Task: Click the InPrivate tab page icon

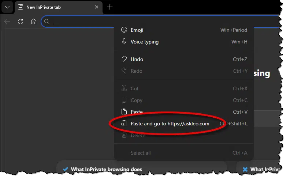Action: click(21, 7)
